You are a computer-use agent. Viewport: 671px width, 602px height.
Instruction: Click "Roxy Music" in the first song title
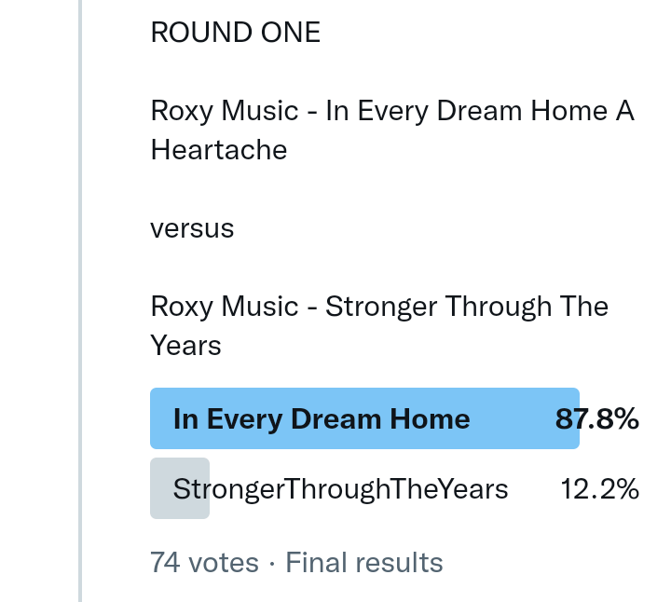[224, 111]
